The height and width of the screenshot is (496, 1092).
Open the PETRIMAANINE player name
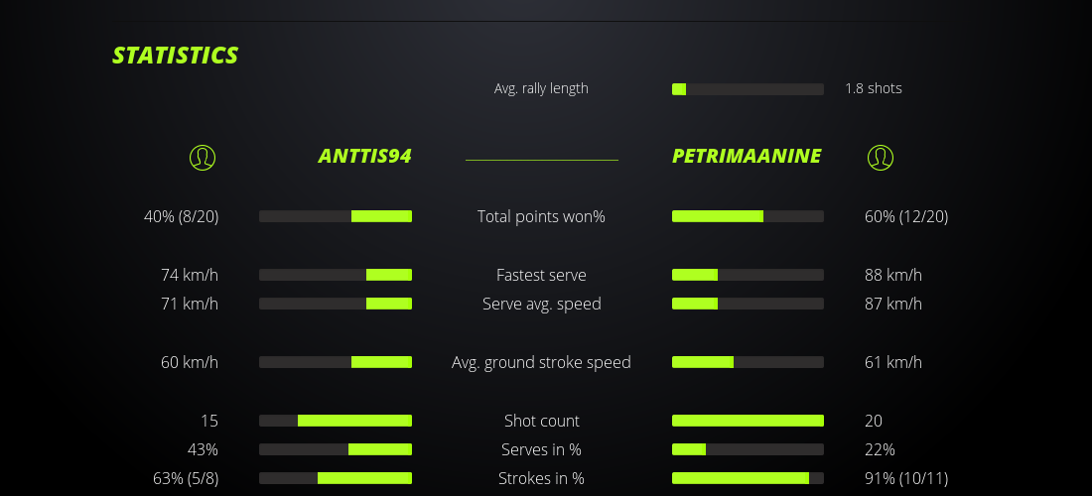(x=747, y=156)
